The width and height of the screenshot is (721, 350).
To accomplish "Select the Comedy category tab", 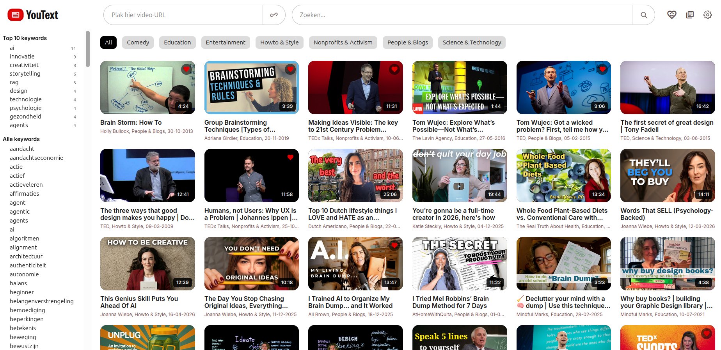I will pyautogui.click(x=138, y=42).
